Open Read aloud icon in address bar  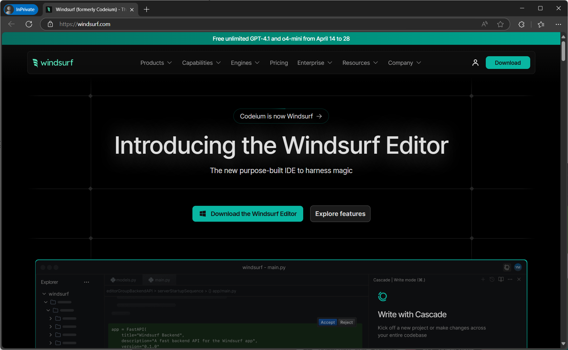484,24
